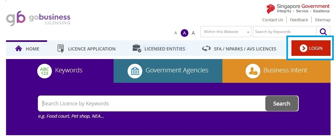Click the grey Search button
336x139 pixels.
click(282, 103)
